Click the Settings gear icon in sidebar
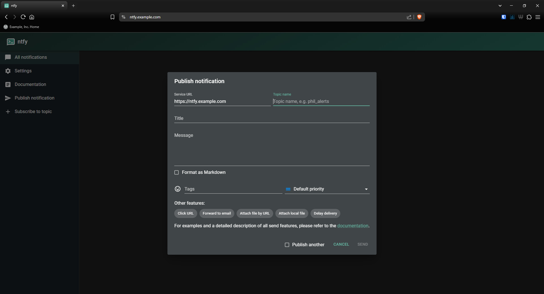Viewport: 544px width, 294px height. [8, 71]
